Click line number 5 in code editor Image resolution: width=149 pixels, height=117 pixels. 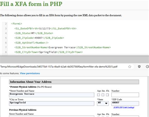(x=6, y=38)
